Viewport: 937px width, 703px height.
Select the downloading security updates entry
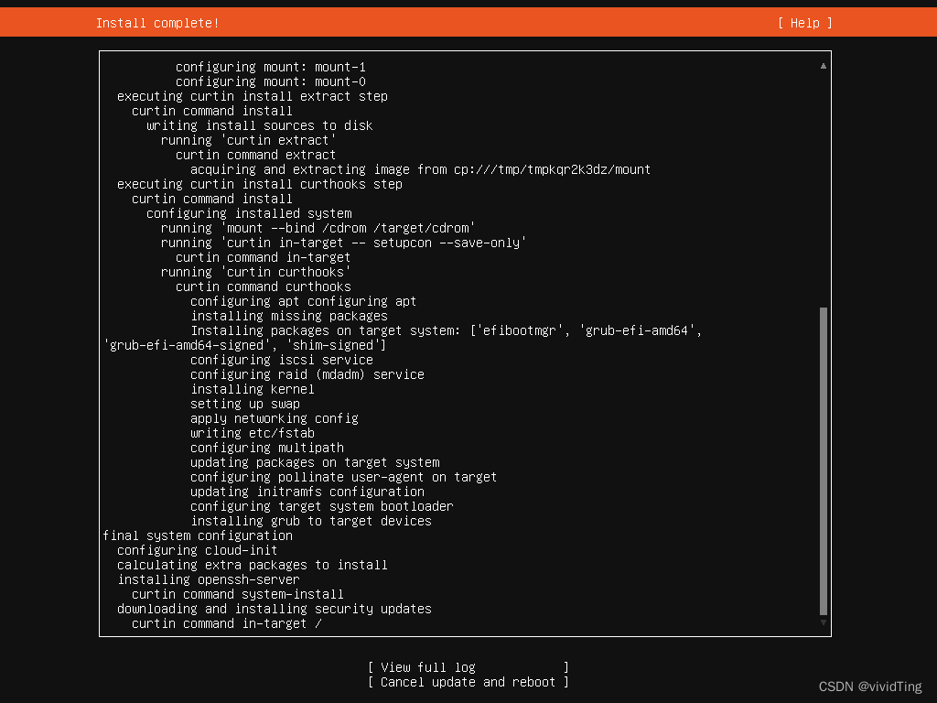click(x=274, y=609)
